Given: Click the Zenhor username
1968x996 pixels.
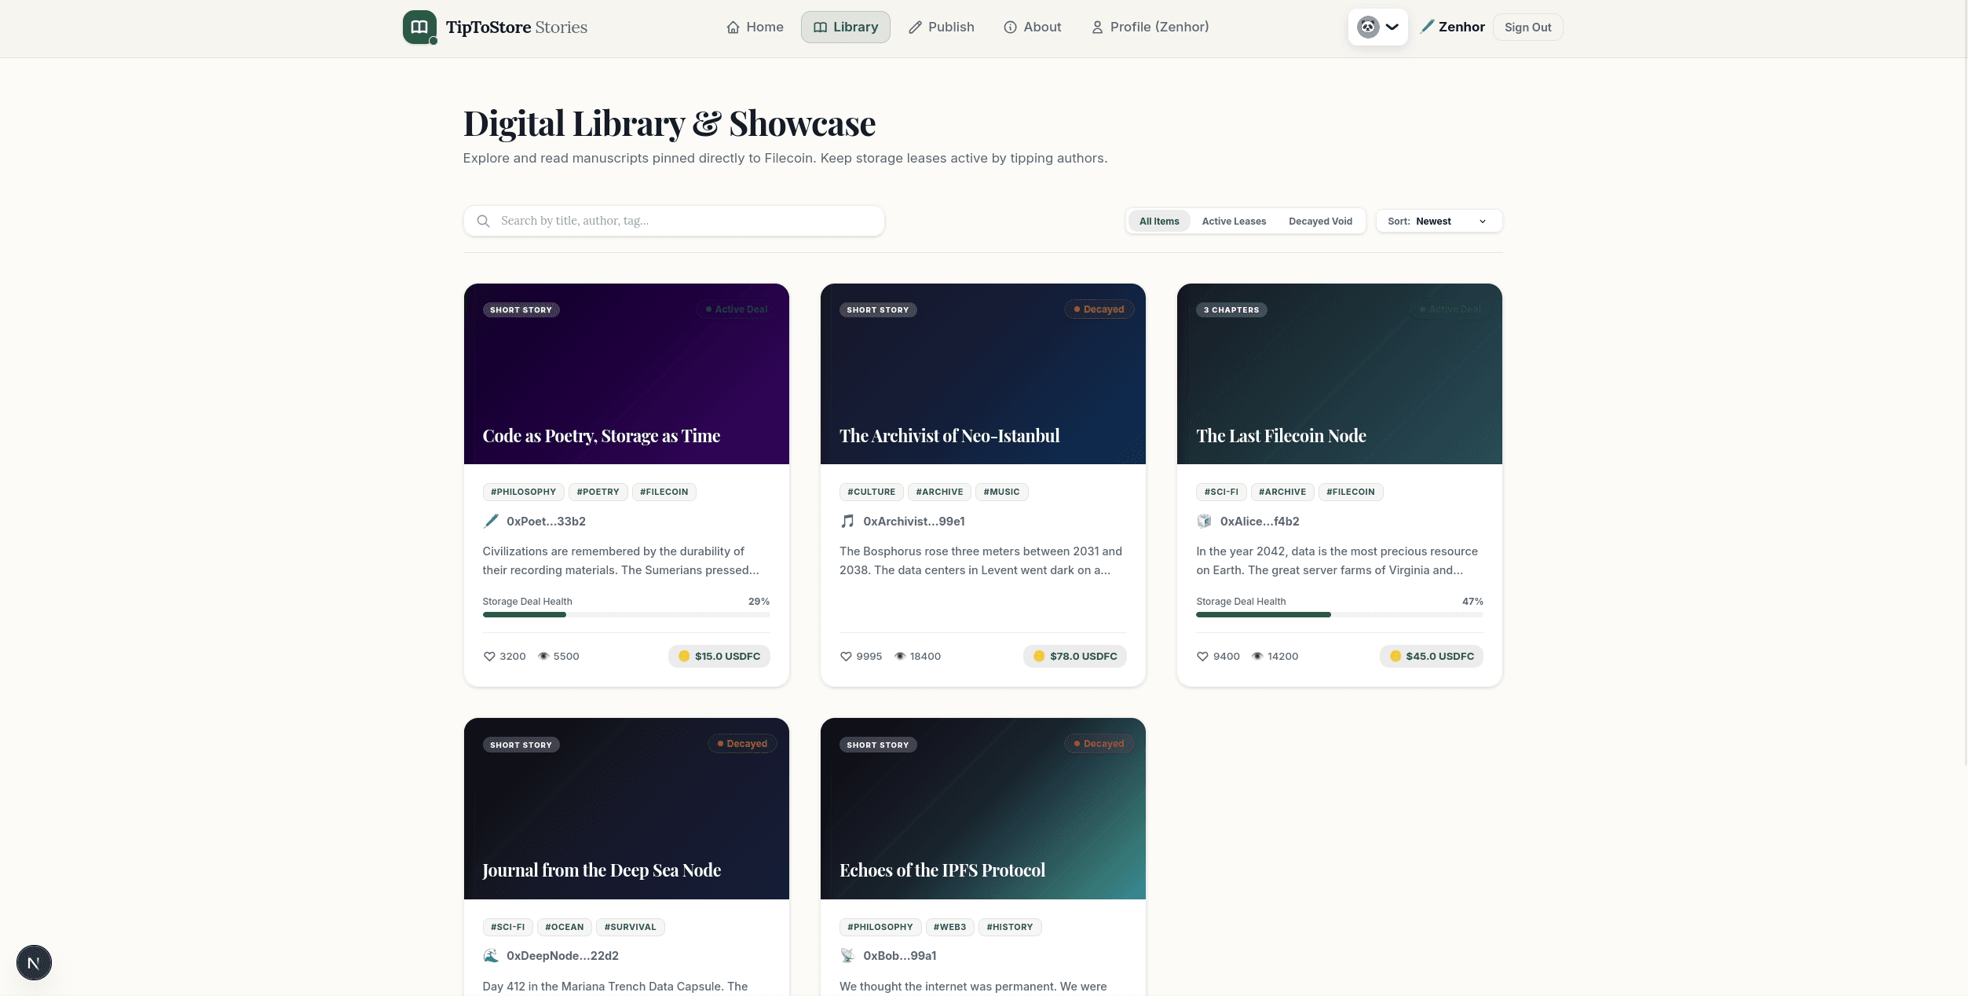Looking at the screenshot, I should point(1461,27).
